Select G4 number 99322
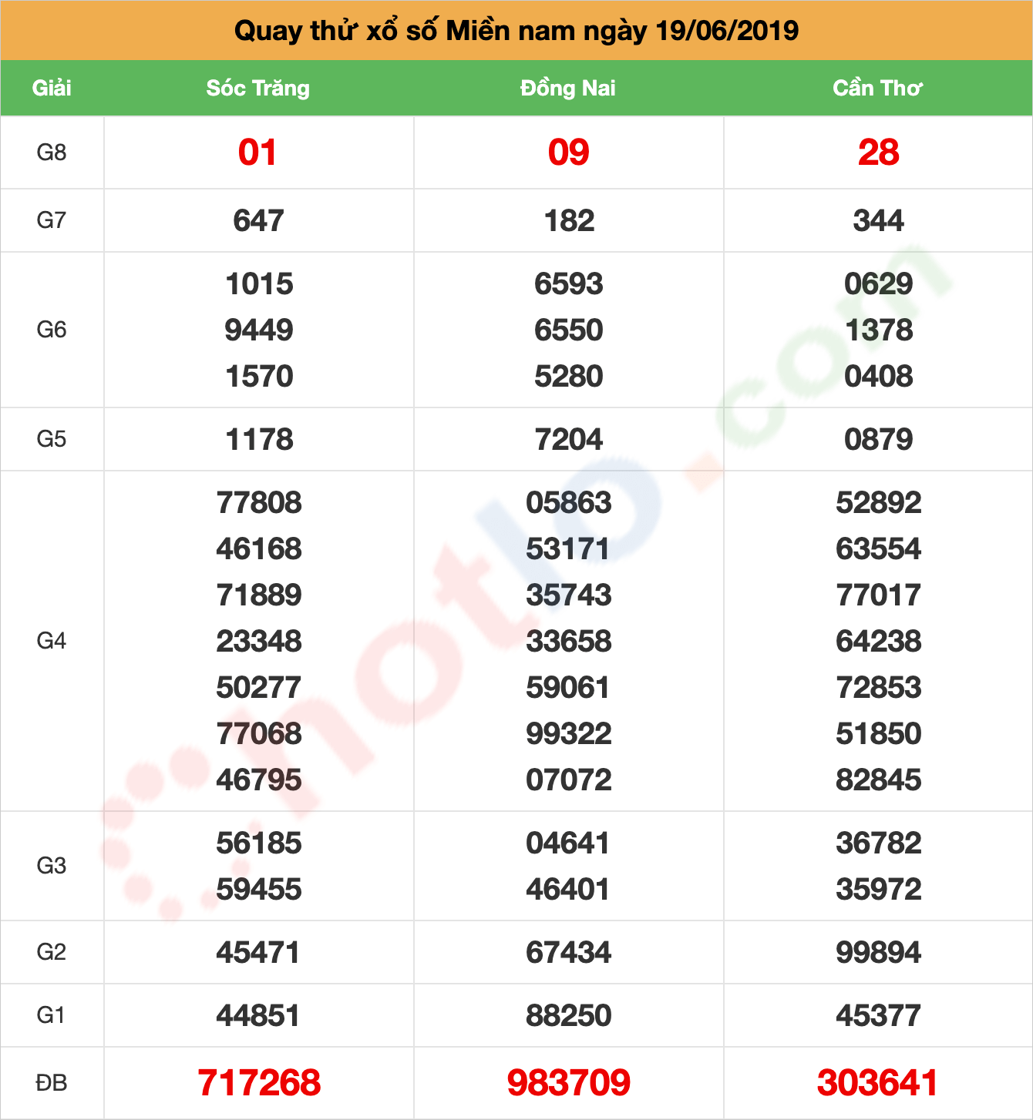Screen dimensions: 1033x1120 (569, 734)
